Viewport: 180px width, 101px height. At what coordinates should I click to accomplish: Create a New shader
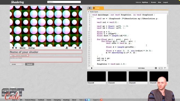[159, 2]
